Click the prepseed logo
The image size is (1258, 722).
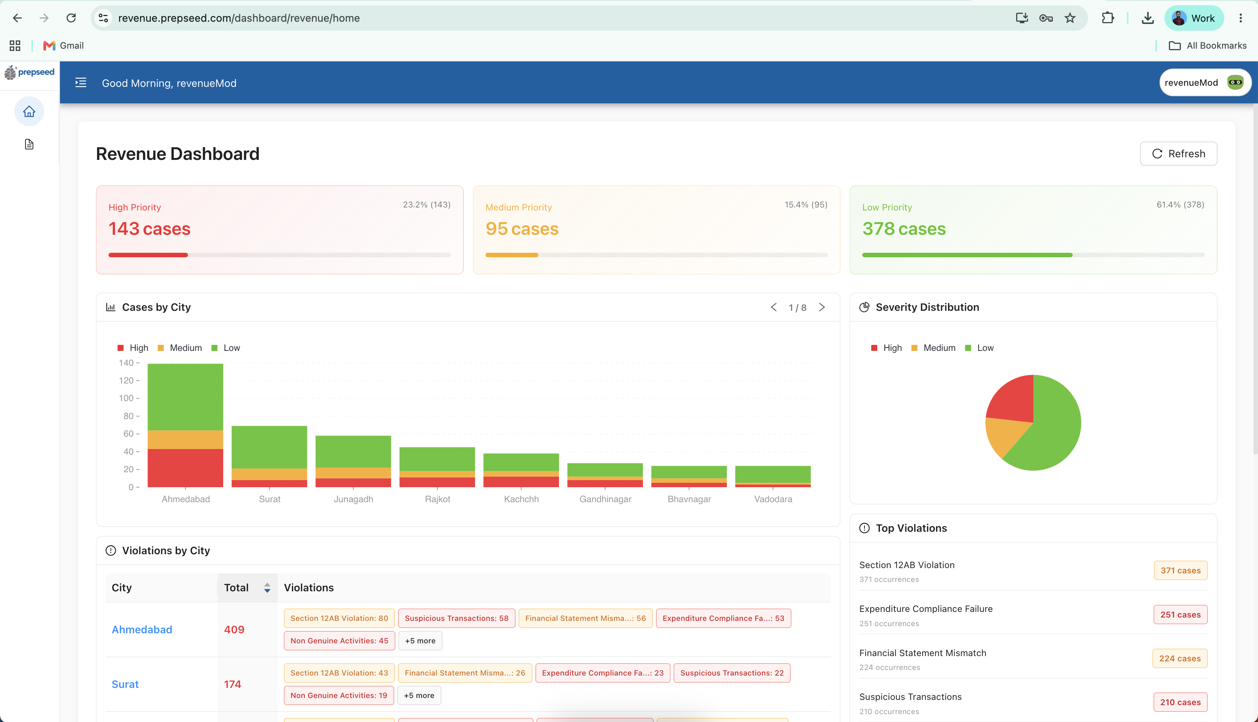tap(30, 73)
